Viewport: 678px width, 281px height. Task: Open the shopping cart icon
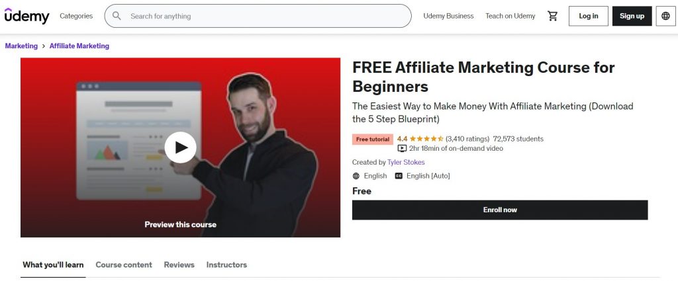point(552,16)
